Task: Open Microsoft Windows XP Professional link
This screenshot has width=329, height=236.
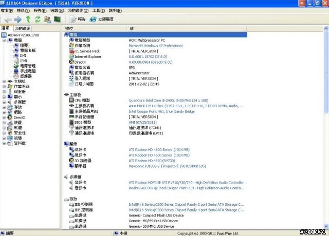Action: point(155,46)
